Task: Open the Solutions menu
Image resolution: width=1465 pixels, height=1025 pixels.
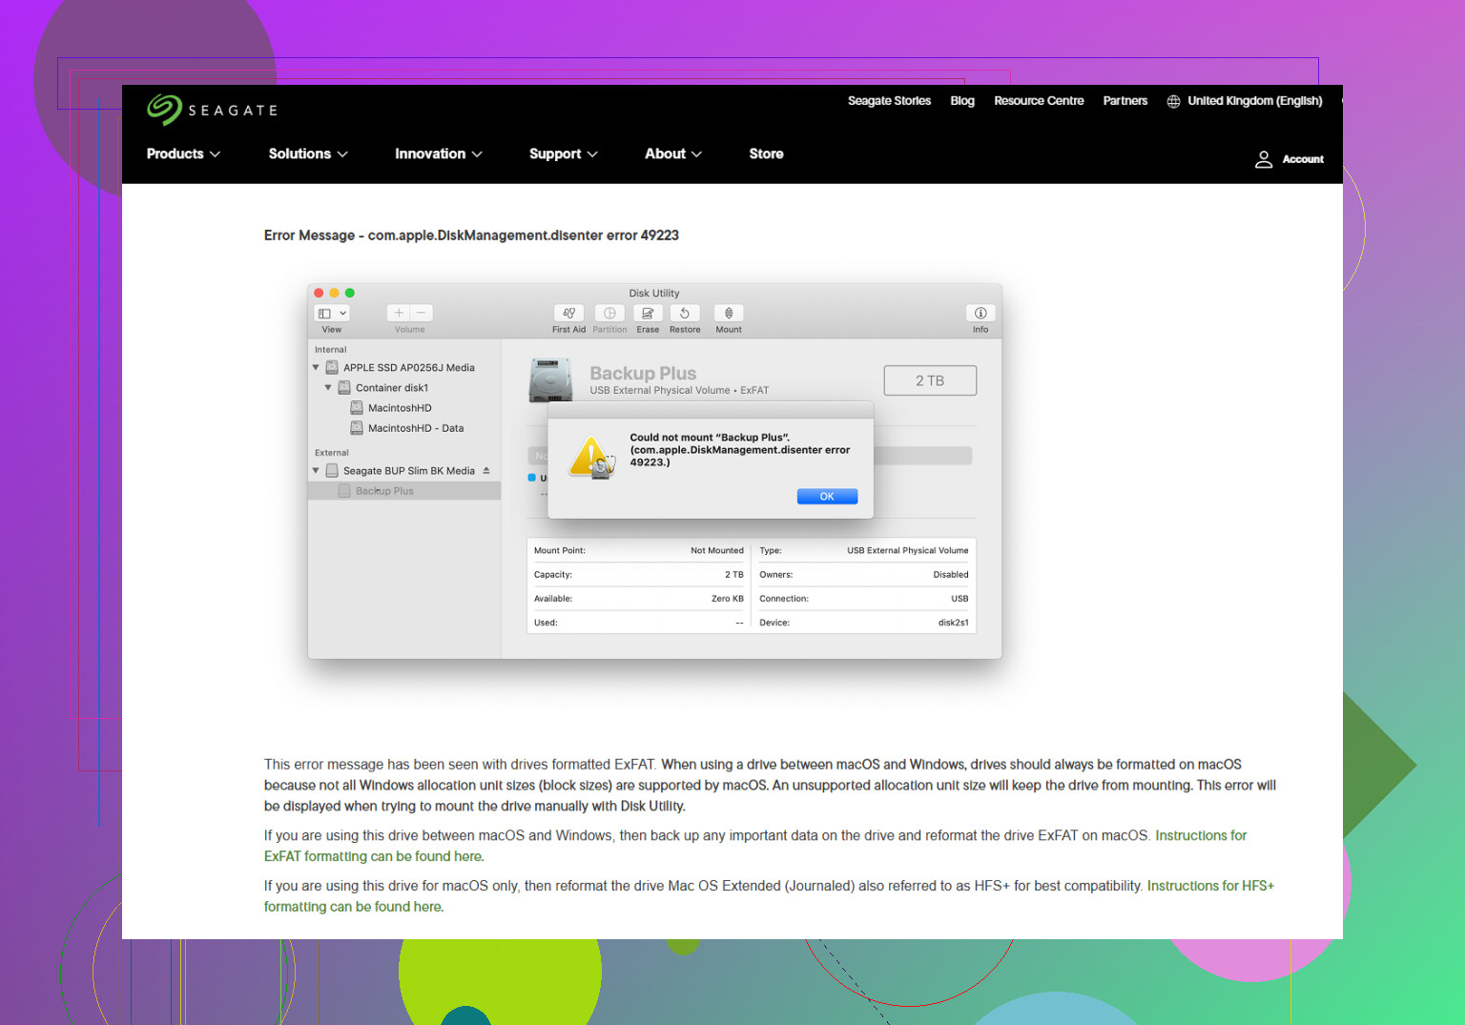Action: coord(308,154)
